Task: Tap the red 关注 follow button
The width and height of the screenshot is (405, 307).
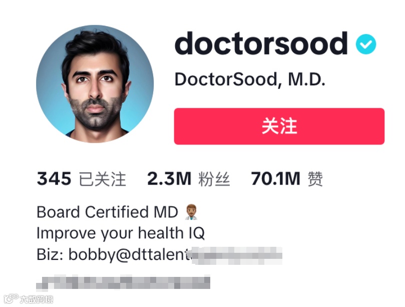Action: (279, 126)
